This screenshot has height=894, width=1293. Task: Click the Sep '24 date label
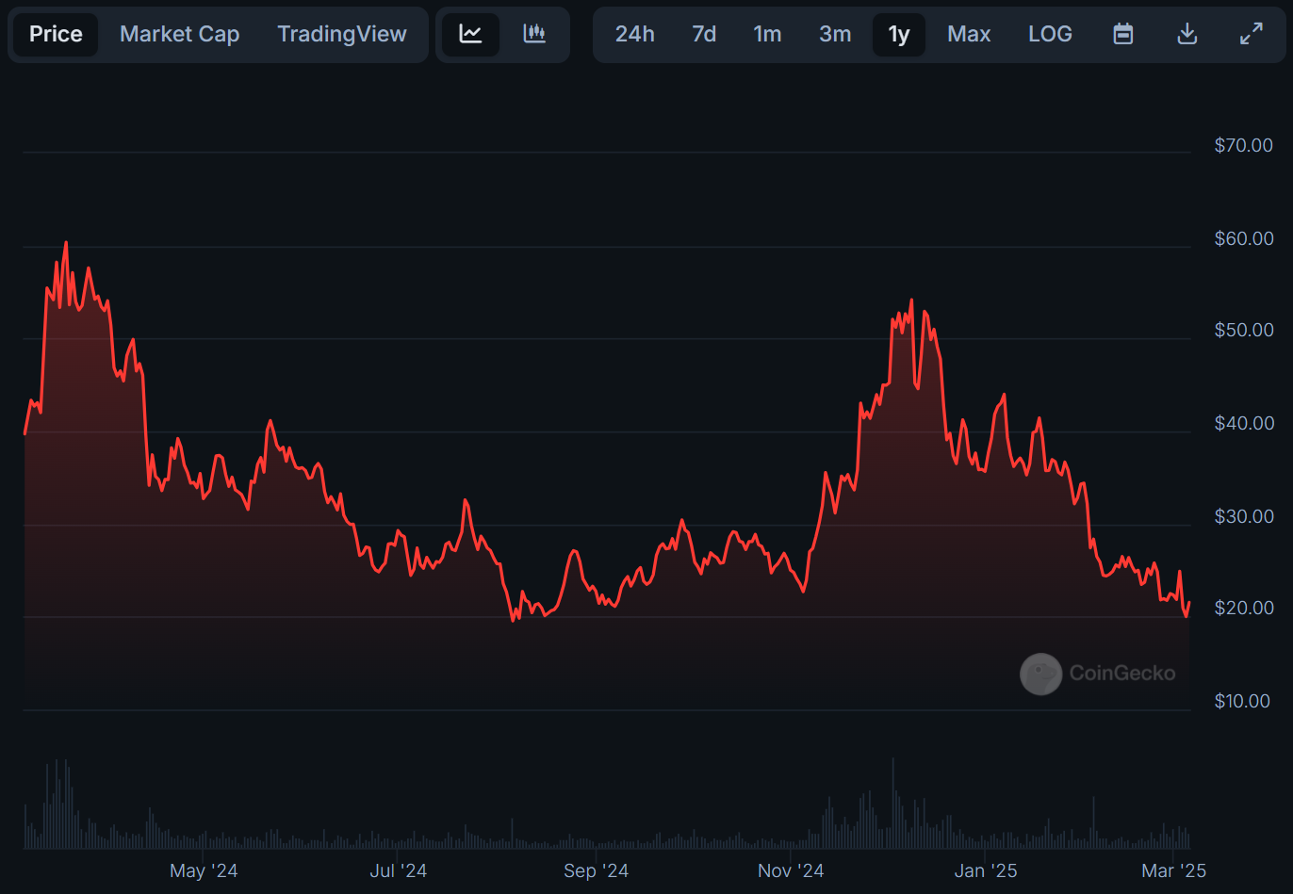(596, 870)
